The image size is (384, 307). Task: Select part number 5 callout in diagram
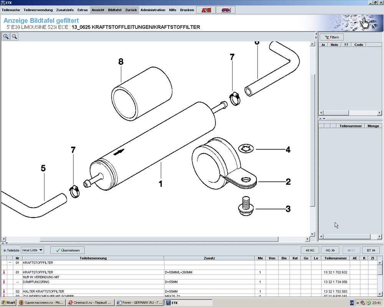point(43,168)
